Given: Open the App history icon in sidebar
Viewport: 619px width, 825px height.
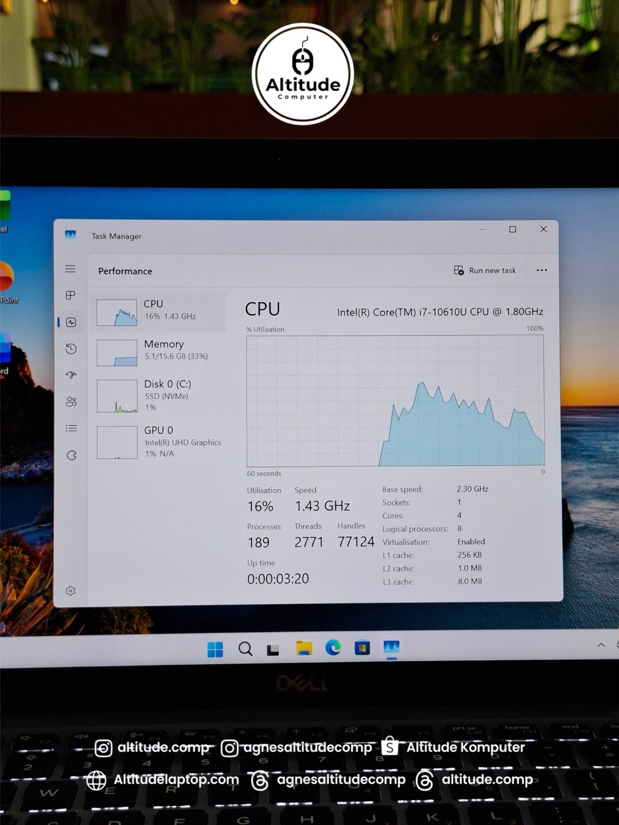Looking at the screenshot, I should [x=71, y=349].
